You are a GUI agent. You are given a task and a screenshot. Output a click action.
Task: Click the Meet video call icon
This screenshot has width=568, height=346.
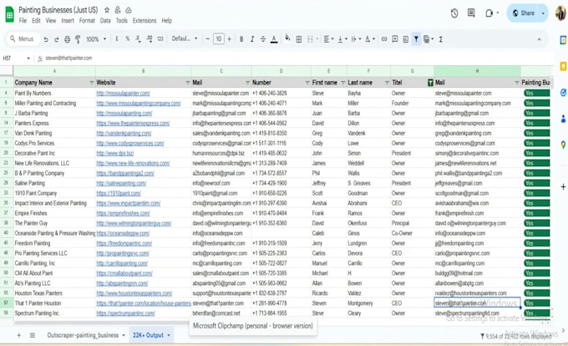[489, 13]
